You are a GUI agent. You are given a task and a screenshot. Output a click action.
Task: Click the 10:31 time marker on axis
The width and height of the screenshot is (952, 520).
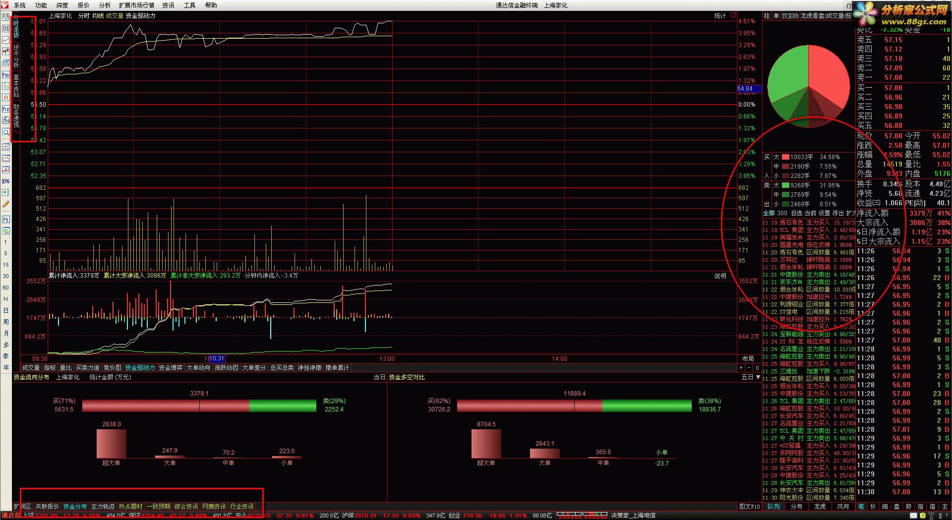pyautogui.click(x=217, y=358)
